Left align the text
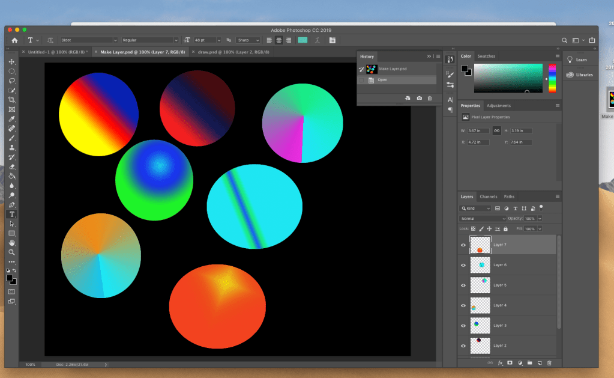 269,40
